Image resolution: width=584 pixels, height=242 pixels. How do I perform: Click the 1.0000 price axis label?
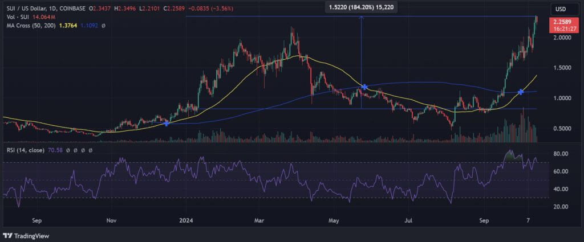[x=561, y=99]
